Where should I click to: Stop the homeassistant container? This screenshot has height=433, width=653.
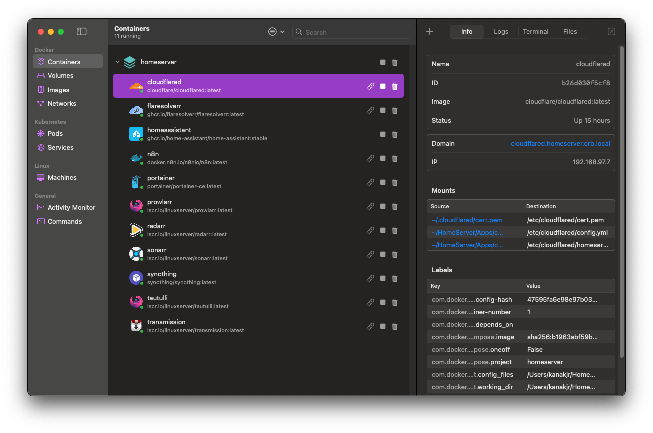tap(382, 134)
